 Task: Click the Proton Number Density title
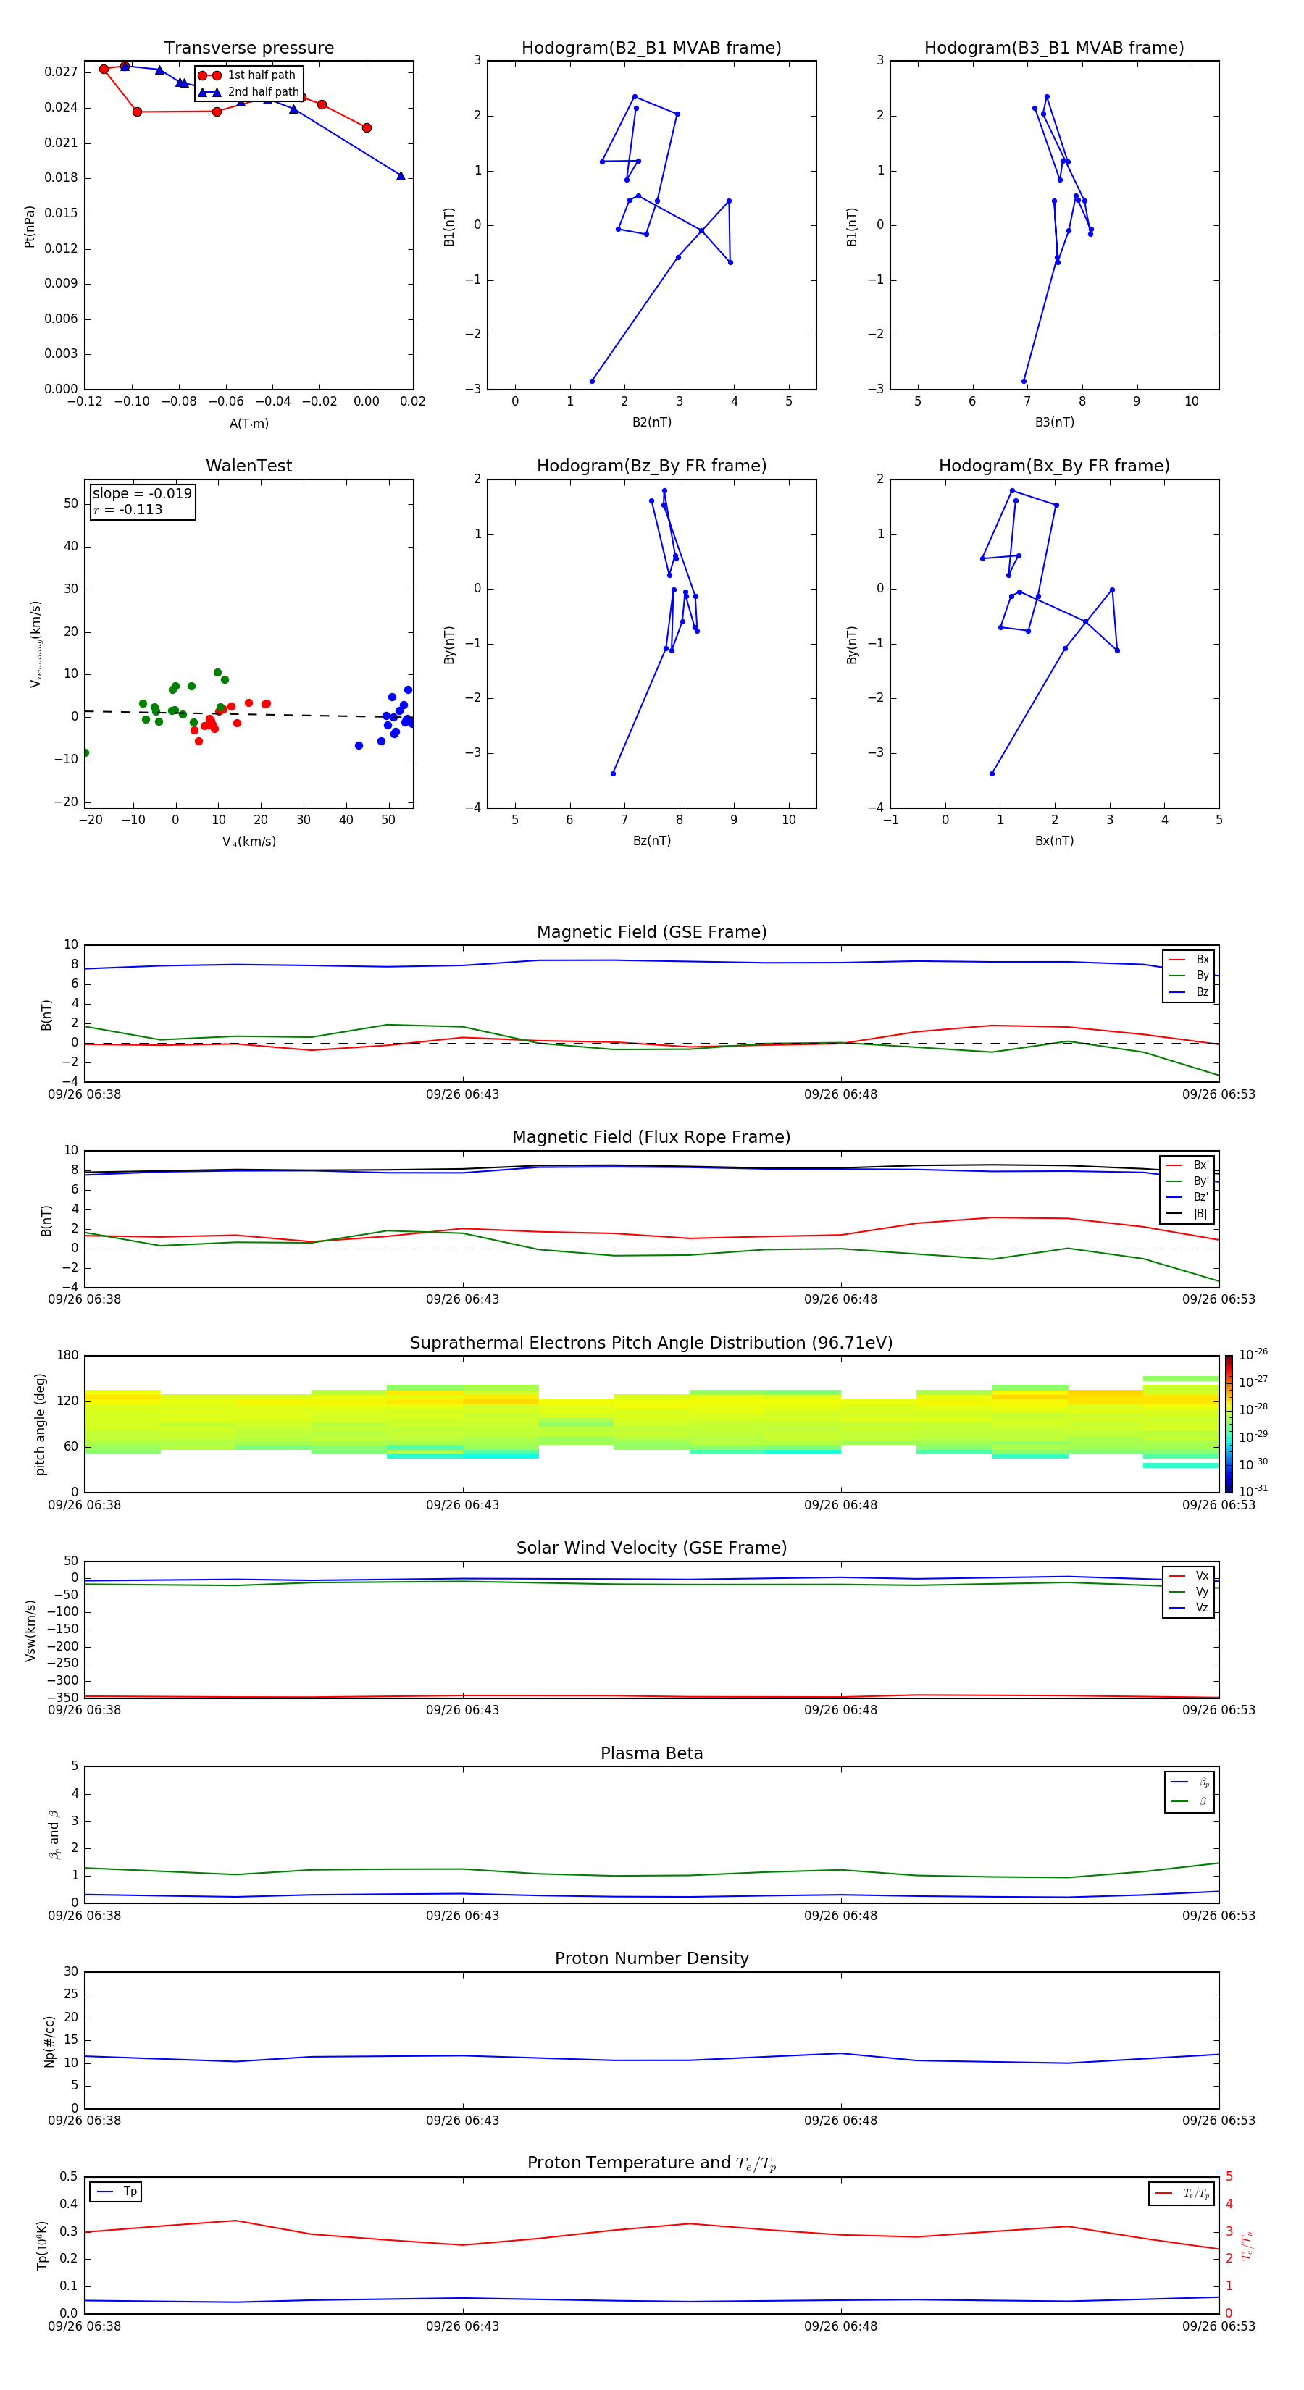[x=651, y=1958]
